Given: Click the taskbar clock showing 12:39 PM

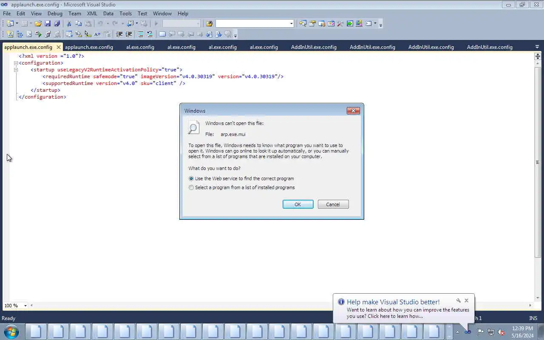Looking at the screenshot, I should [522, 329].
